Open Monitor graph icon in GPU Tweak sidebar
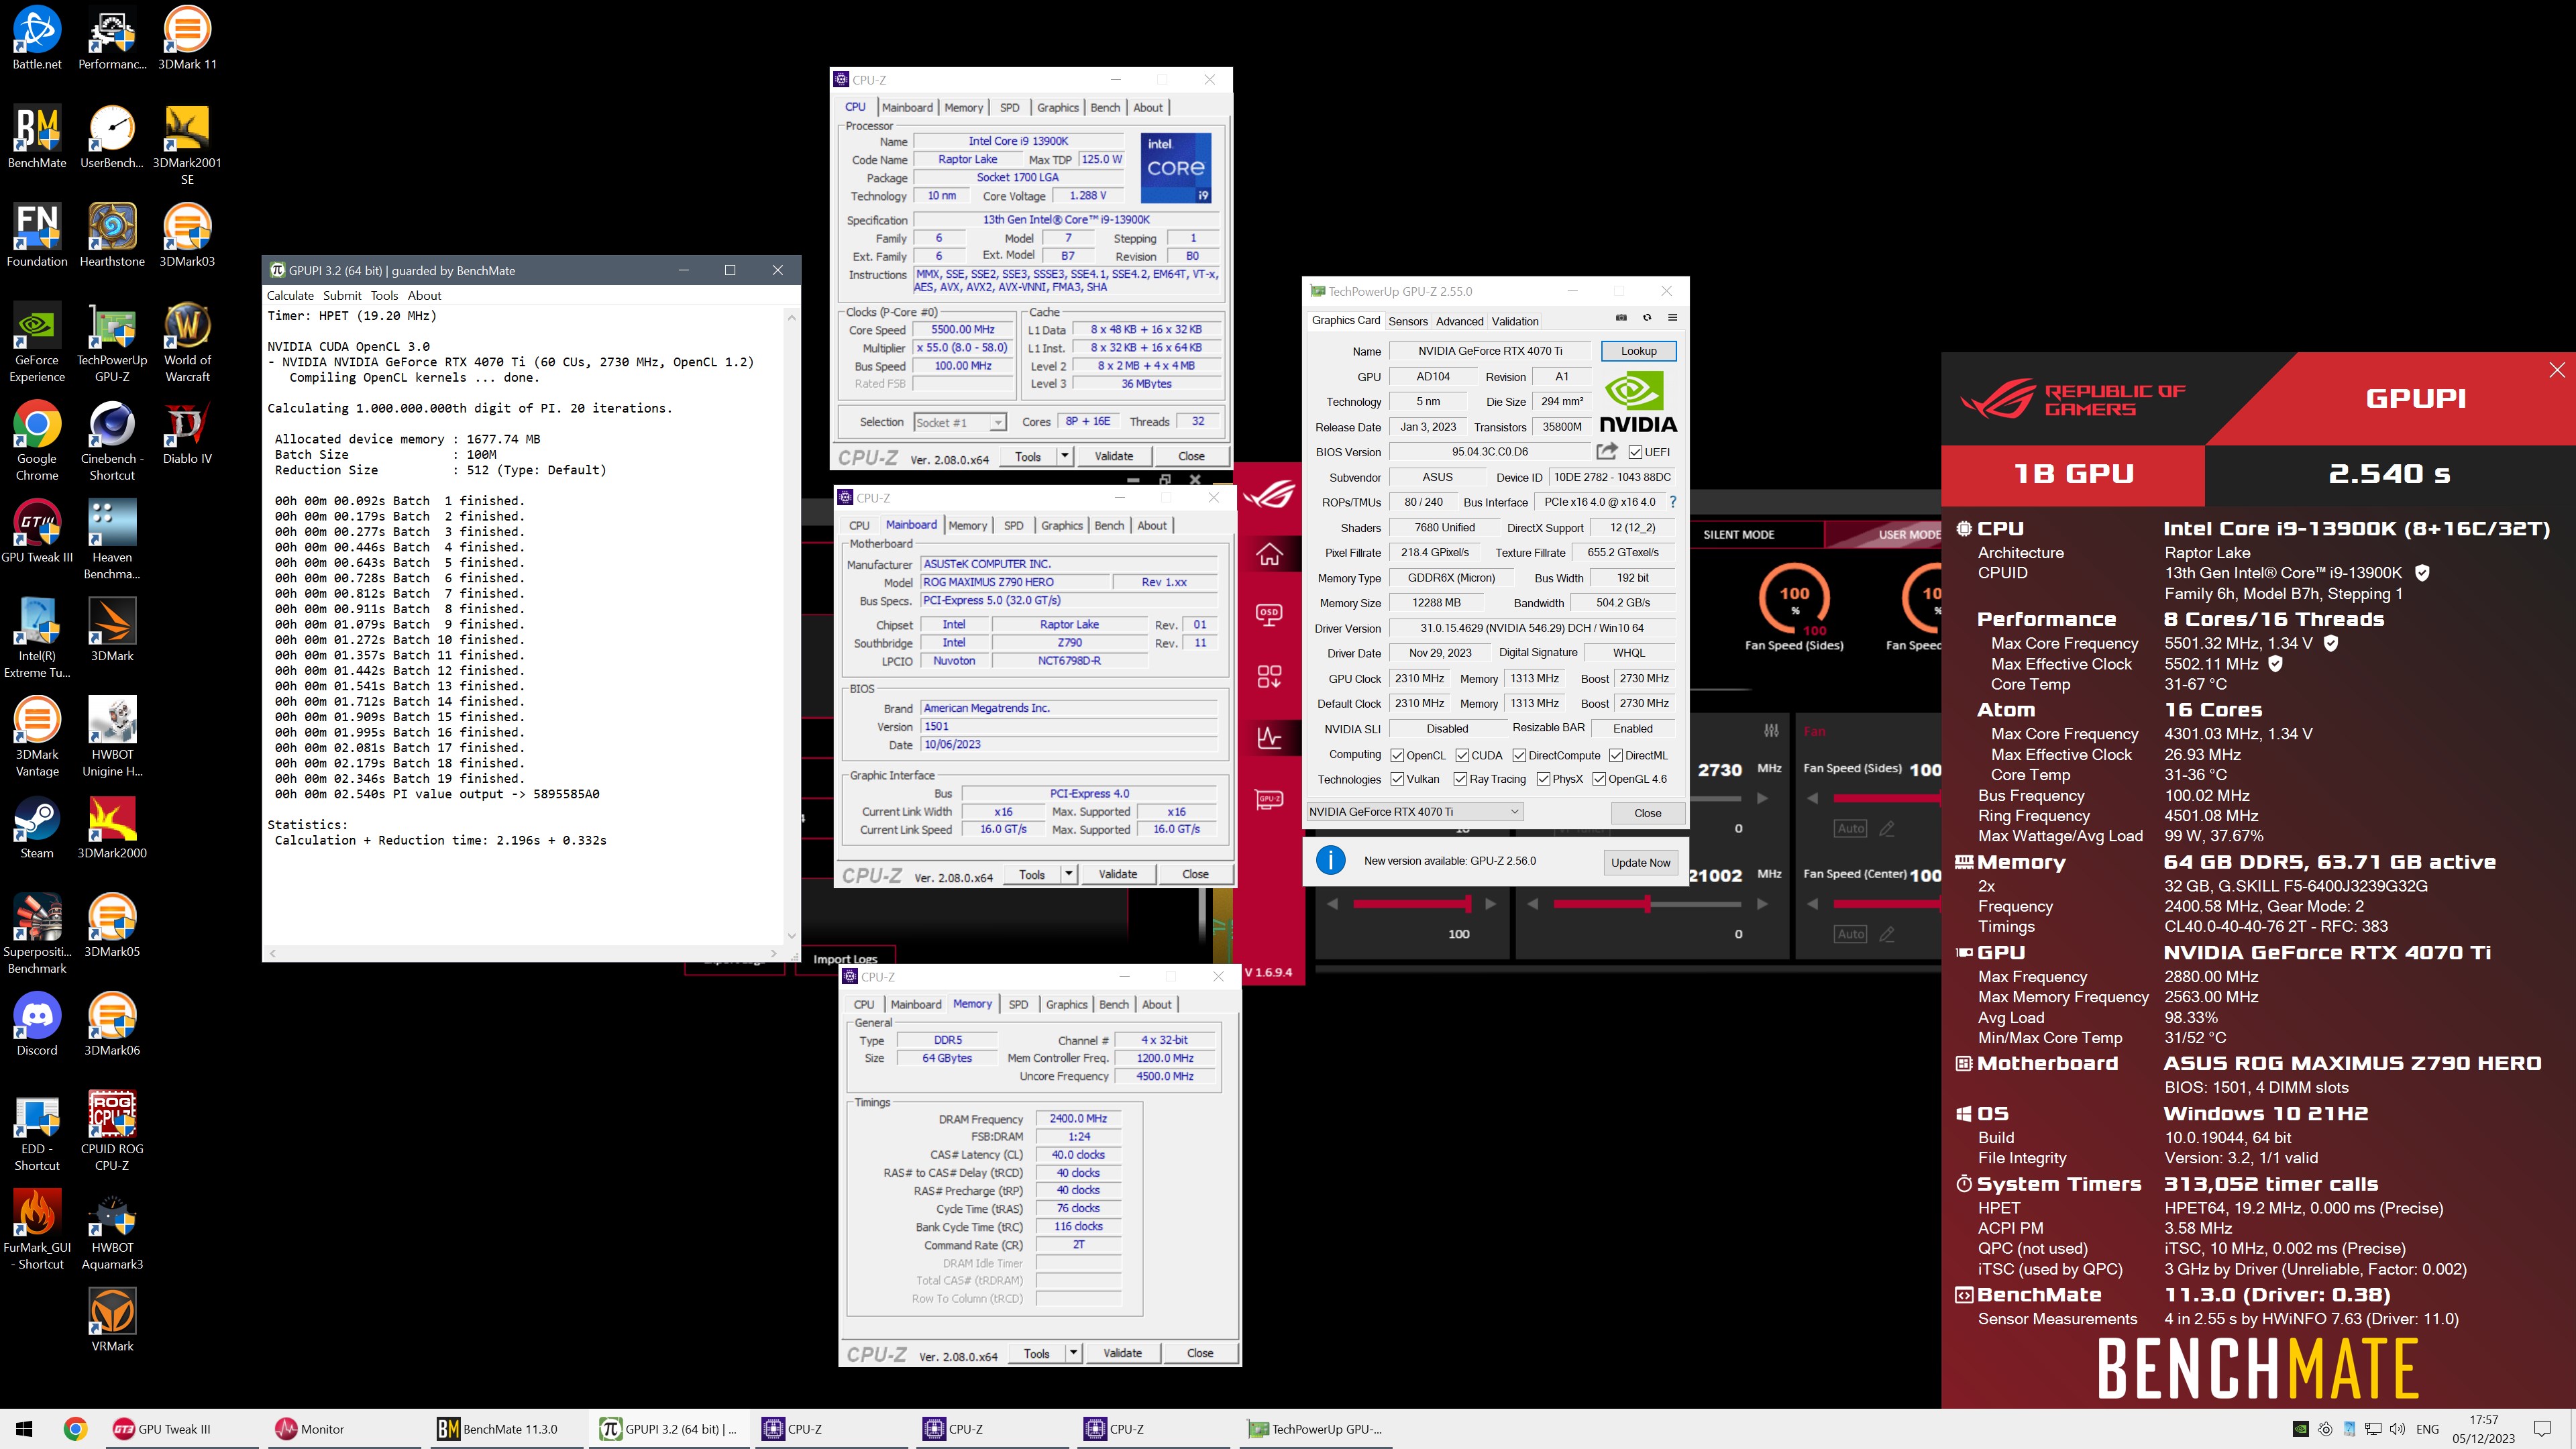2576x1449 pixels. point(1269,738)
